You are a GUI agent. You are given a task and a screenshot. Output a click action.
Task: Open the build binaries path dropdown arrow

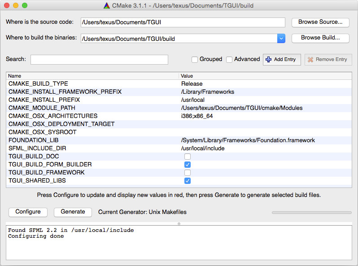281,39
